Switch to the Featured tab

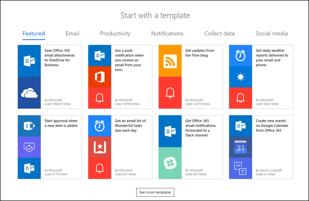(34, 33)
